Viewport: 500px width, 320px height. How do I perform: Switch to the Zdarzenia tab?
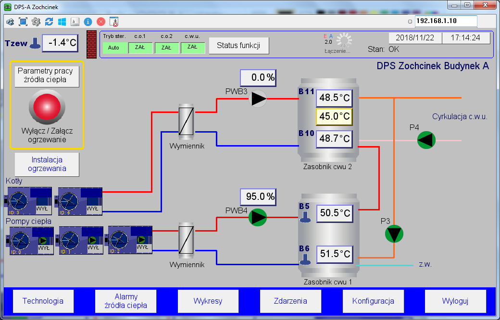tap(290, 301)
